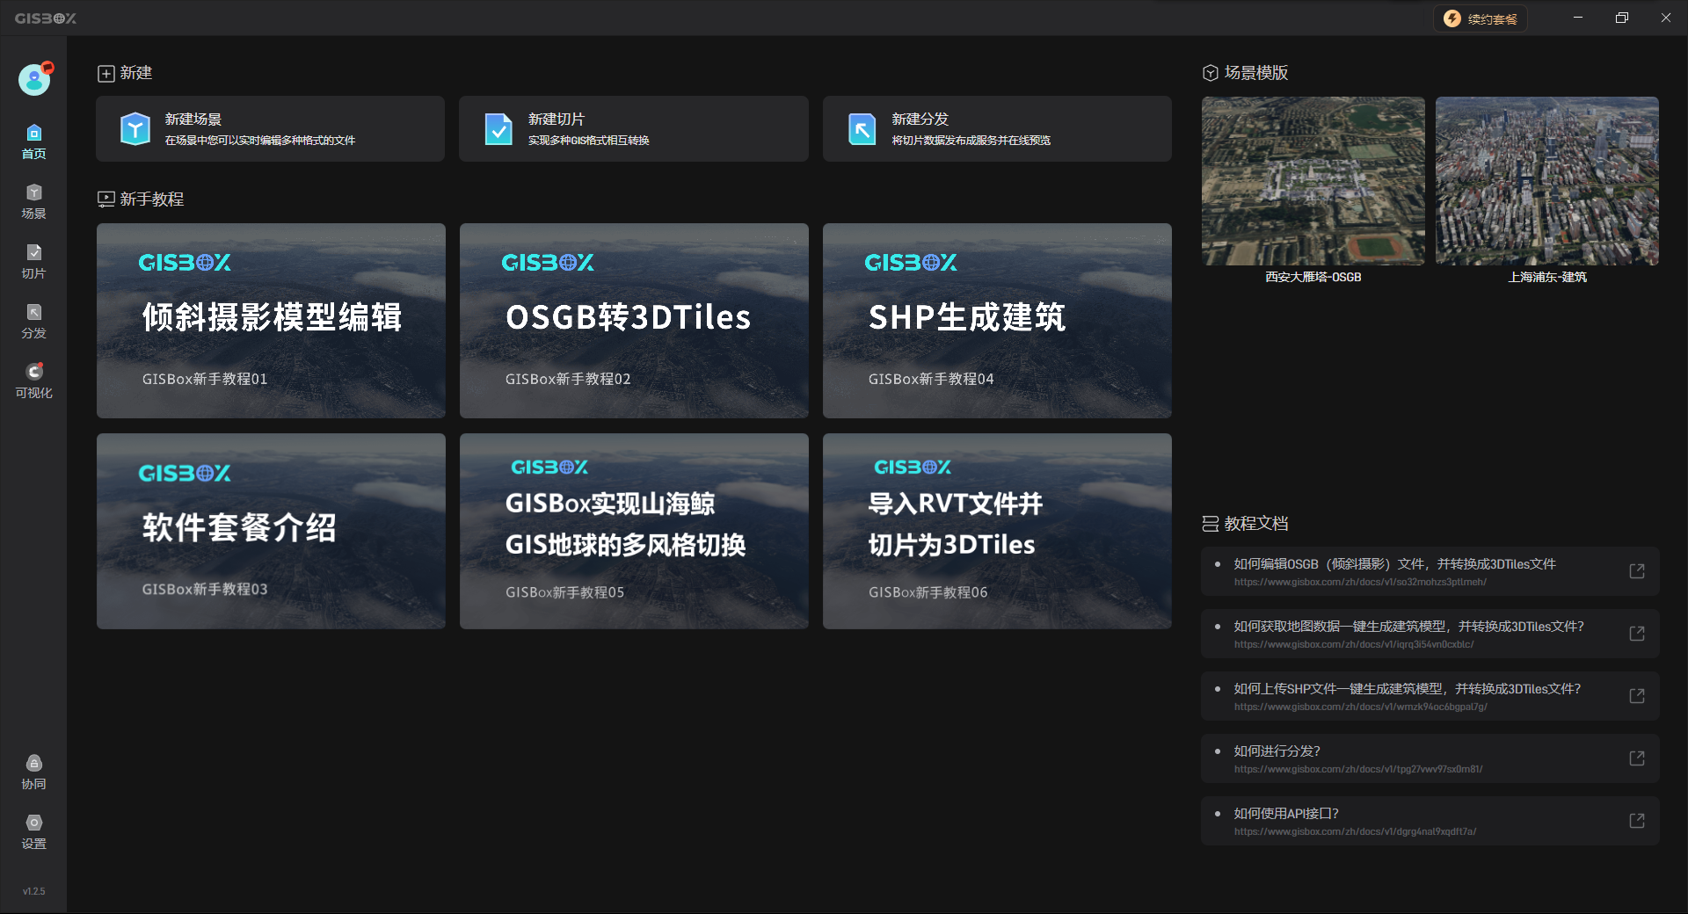Open the 新建分发 distribution card

pyautogui.click(x=997, y=129)
